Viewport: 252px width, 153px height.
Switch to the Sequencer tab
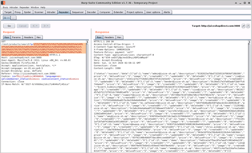point(78,12)
